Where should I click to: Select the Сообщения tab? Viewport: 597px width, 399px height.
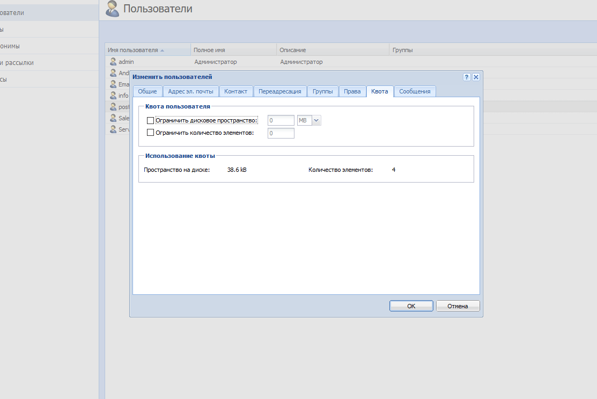[415, 91]
